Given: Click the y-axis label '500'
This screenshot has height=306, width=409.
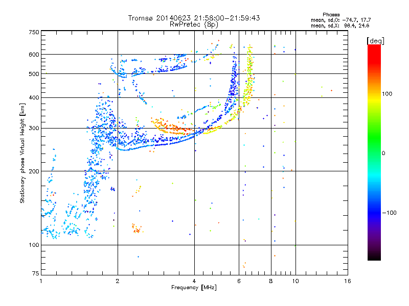Looking at the screenshot, I should click(x=34, y=74).
